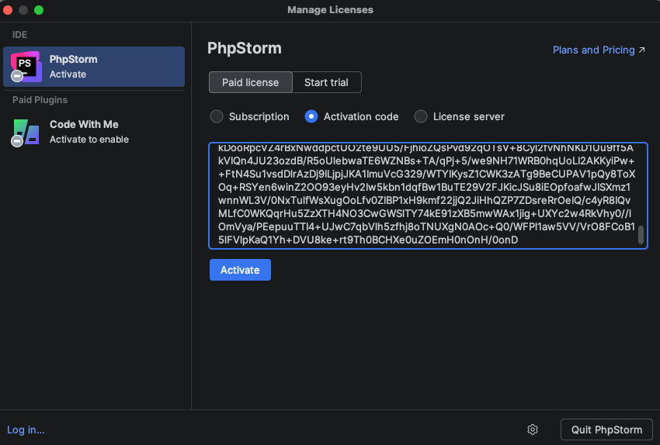The width and height of the screenshot is (660, 445).
Task: Click the PhpStorm PS logo icon
Action: pyautogui.click(x=26, y=67)
